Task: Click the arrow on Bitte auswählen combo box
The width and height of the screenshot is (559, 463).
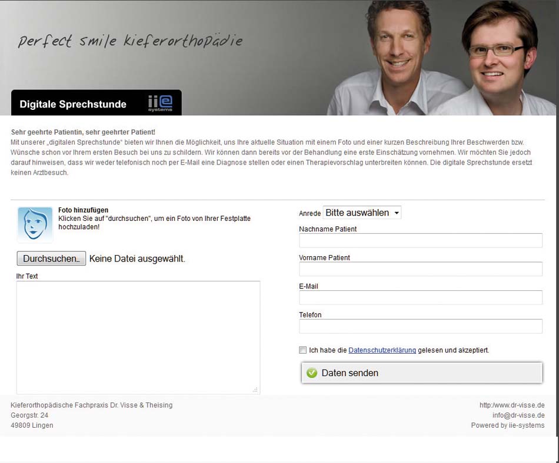Action: pos(397,213)
